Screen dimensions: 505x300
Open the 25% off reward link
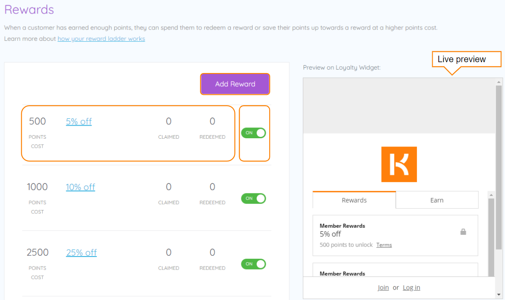(81, 253)
